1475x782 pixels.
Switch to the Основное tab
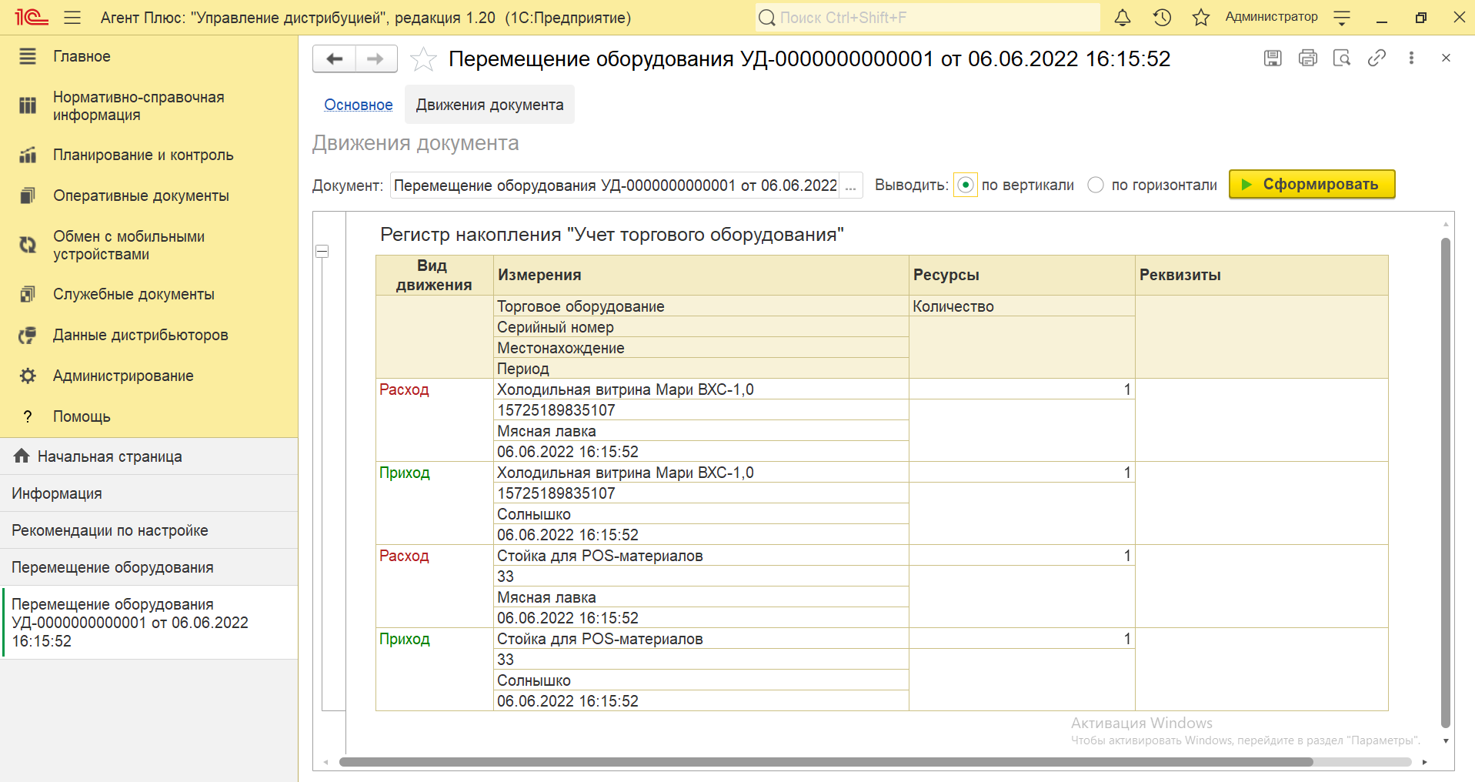(x=358, y=105)
